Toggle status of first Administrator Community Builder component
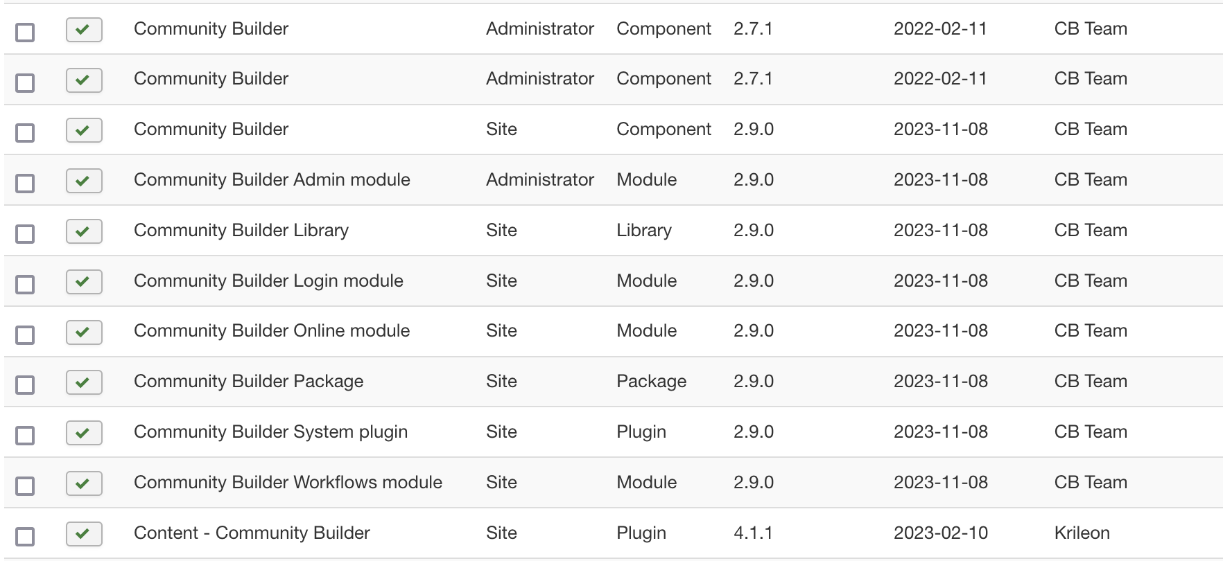 [84, 30]
